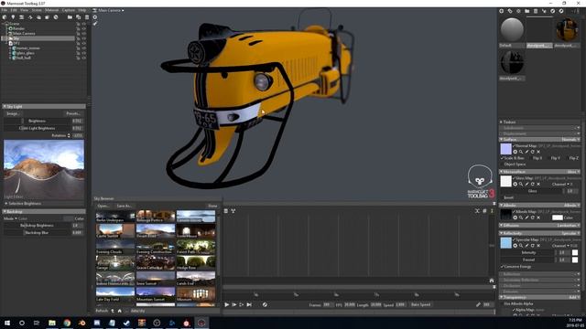Select Desert Road sky thumbnail
586x329 pixels.
(156, 231)
